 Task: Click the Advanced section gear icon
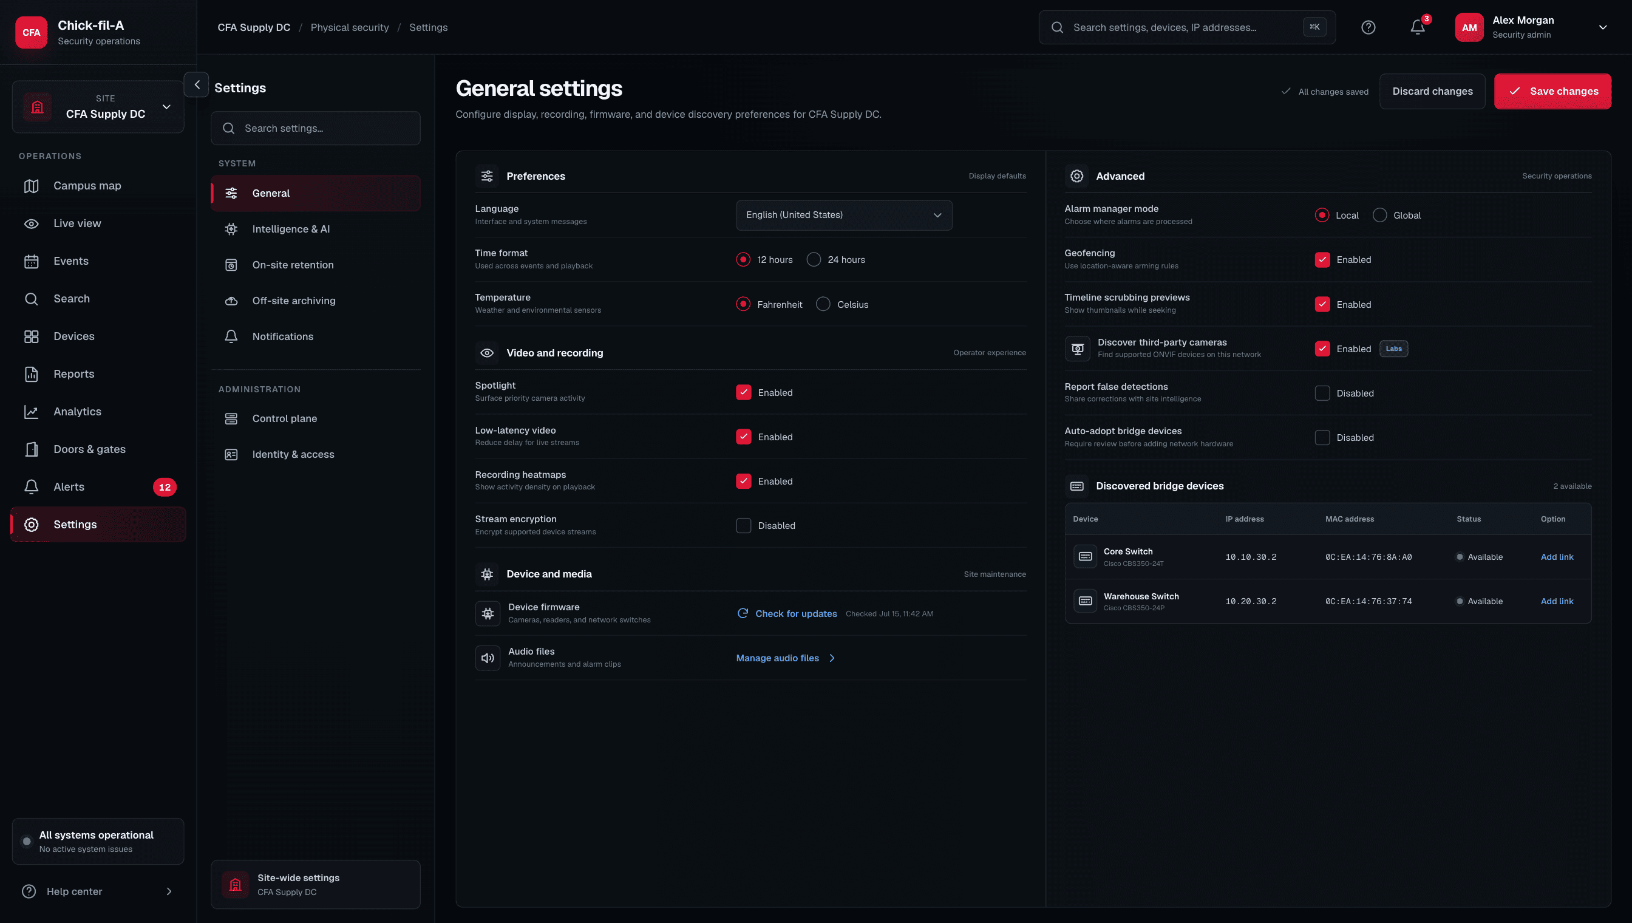(x=1076, y=175)
